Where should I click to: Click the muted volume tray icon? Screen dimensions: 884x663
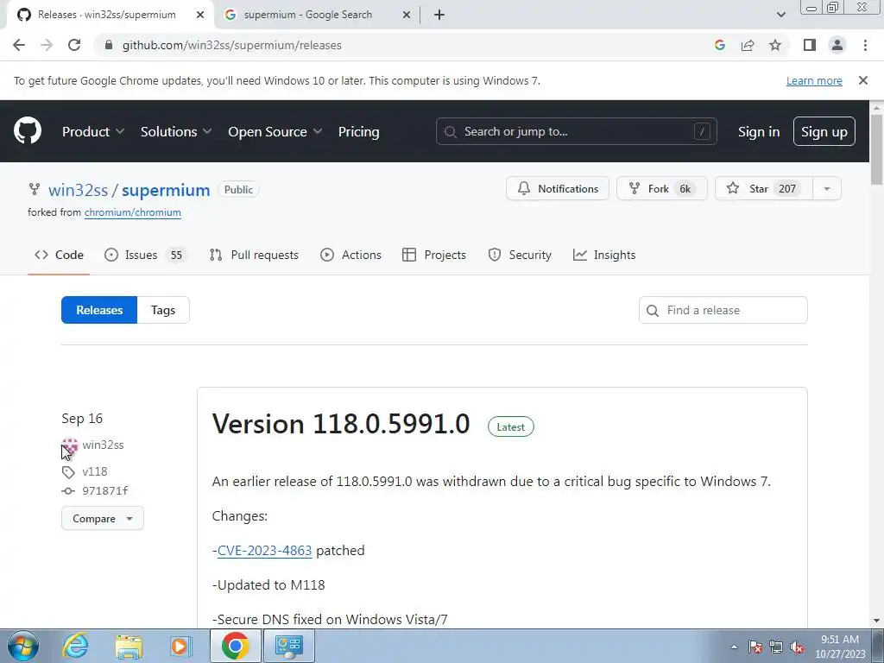[x=797, y=647]
